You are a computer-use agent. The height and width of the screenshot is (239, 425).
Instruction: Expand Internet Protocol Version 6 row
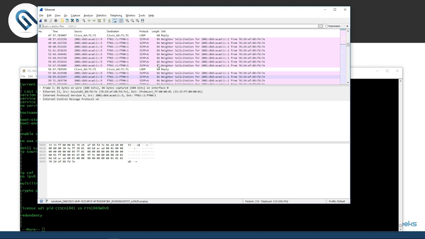(x=40, y=95)
